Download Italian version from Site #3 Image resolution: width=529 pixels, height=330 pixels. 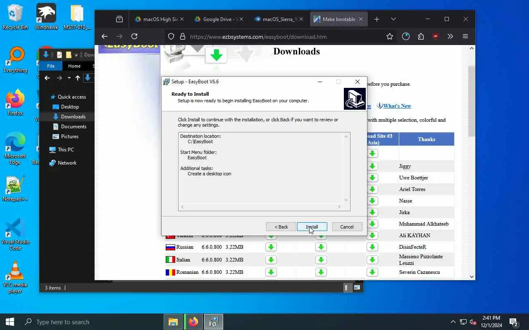372,260
